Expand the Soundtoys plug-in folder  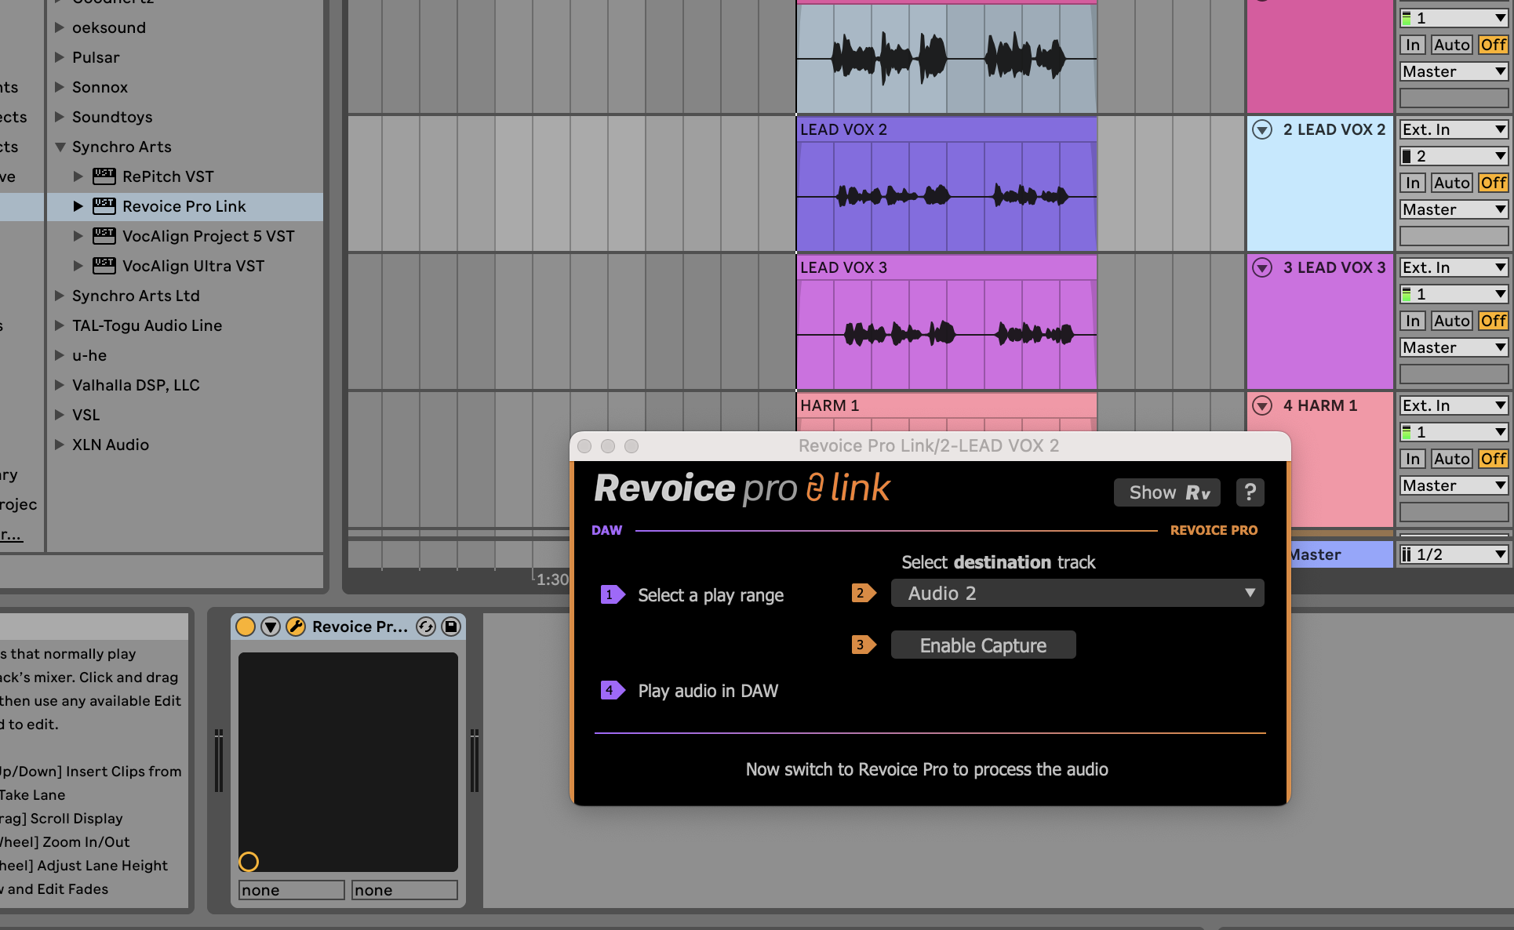pos(60,117)
